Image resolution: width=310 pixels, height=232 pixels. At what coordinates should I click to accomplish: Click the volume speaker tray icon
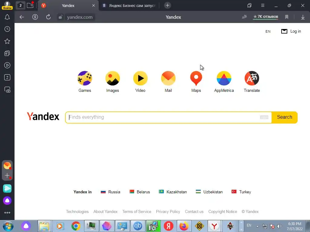(x=279, y=226)
